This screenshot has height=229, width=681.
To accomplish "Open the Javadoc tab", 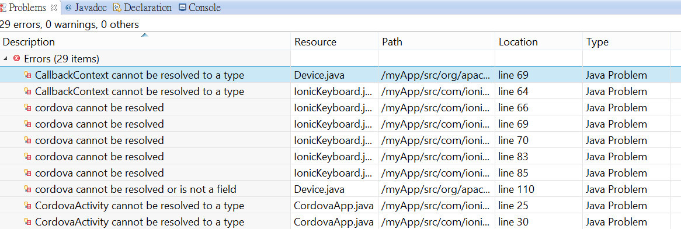I will [x=85, y=8].
